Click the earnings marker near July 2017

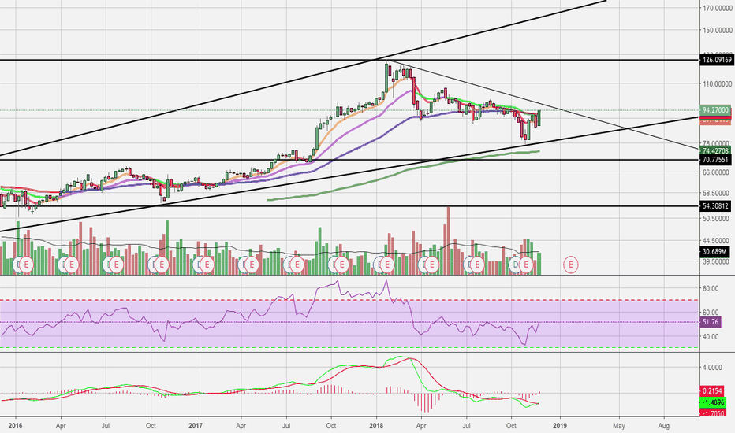(297, 265)
